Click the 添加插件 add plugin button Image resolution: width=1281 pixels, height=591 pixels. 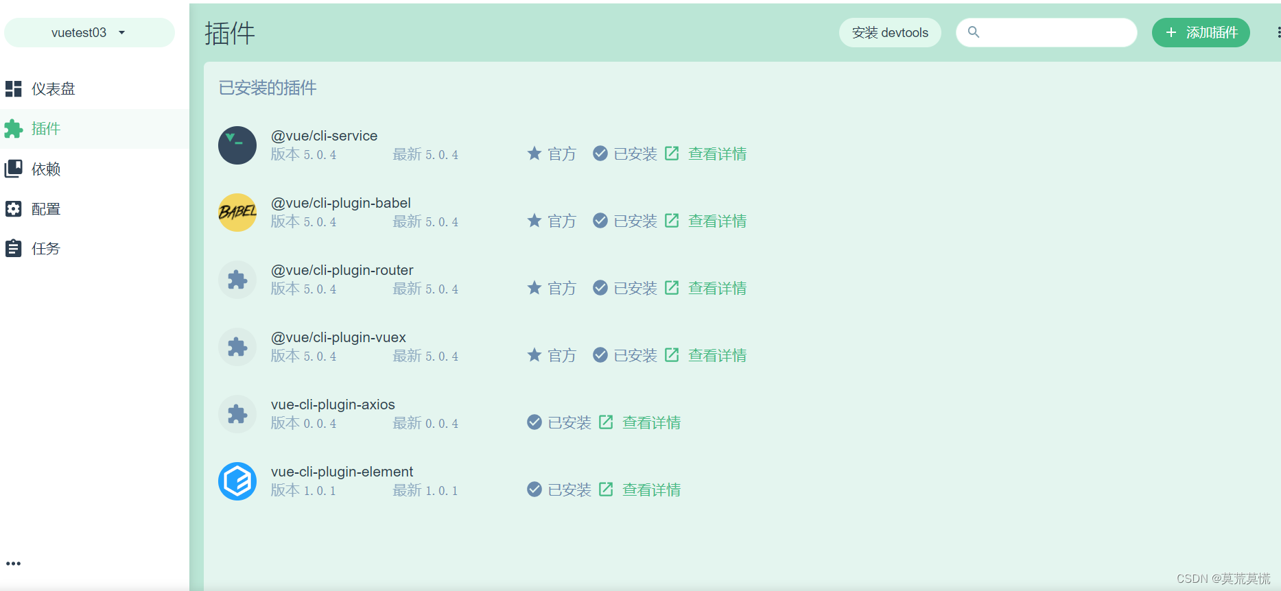(x=1201, y=32)
